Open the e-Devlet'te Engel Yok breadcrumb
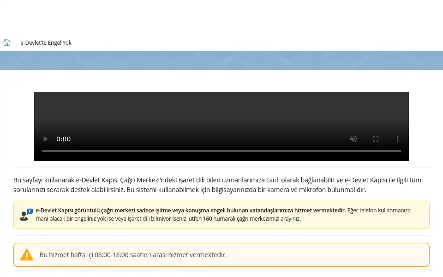 46,42
